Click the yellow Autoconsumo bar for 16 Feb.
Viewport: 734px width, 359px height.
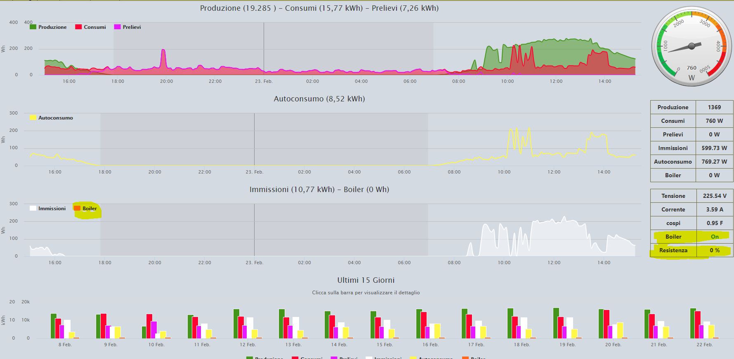[437, 331]
